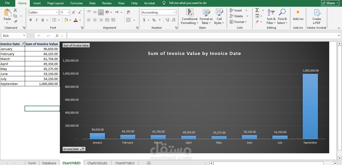Select the September bar in chart
Image resolution: width=342 pixels, height=165 pixels.
point(310,106)
